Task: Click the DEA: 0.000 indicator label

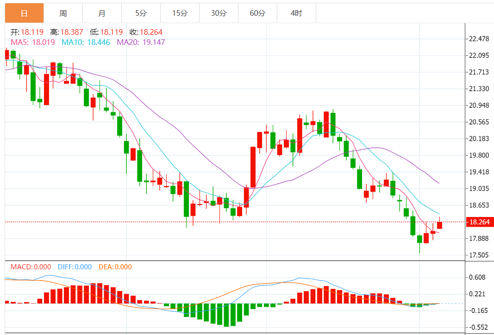Action: click(115, 267)
